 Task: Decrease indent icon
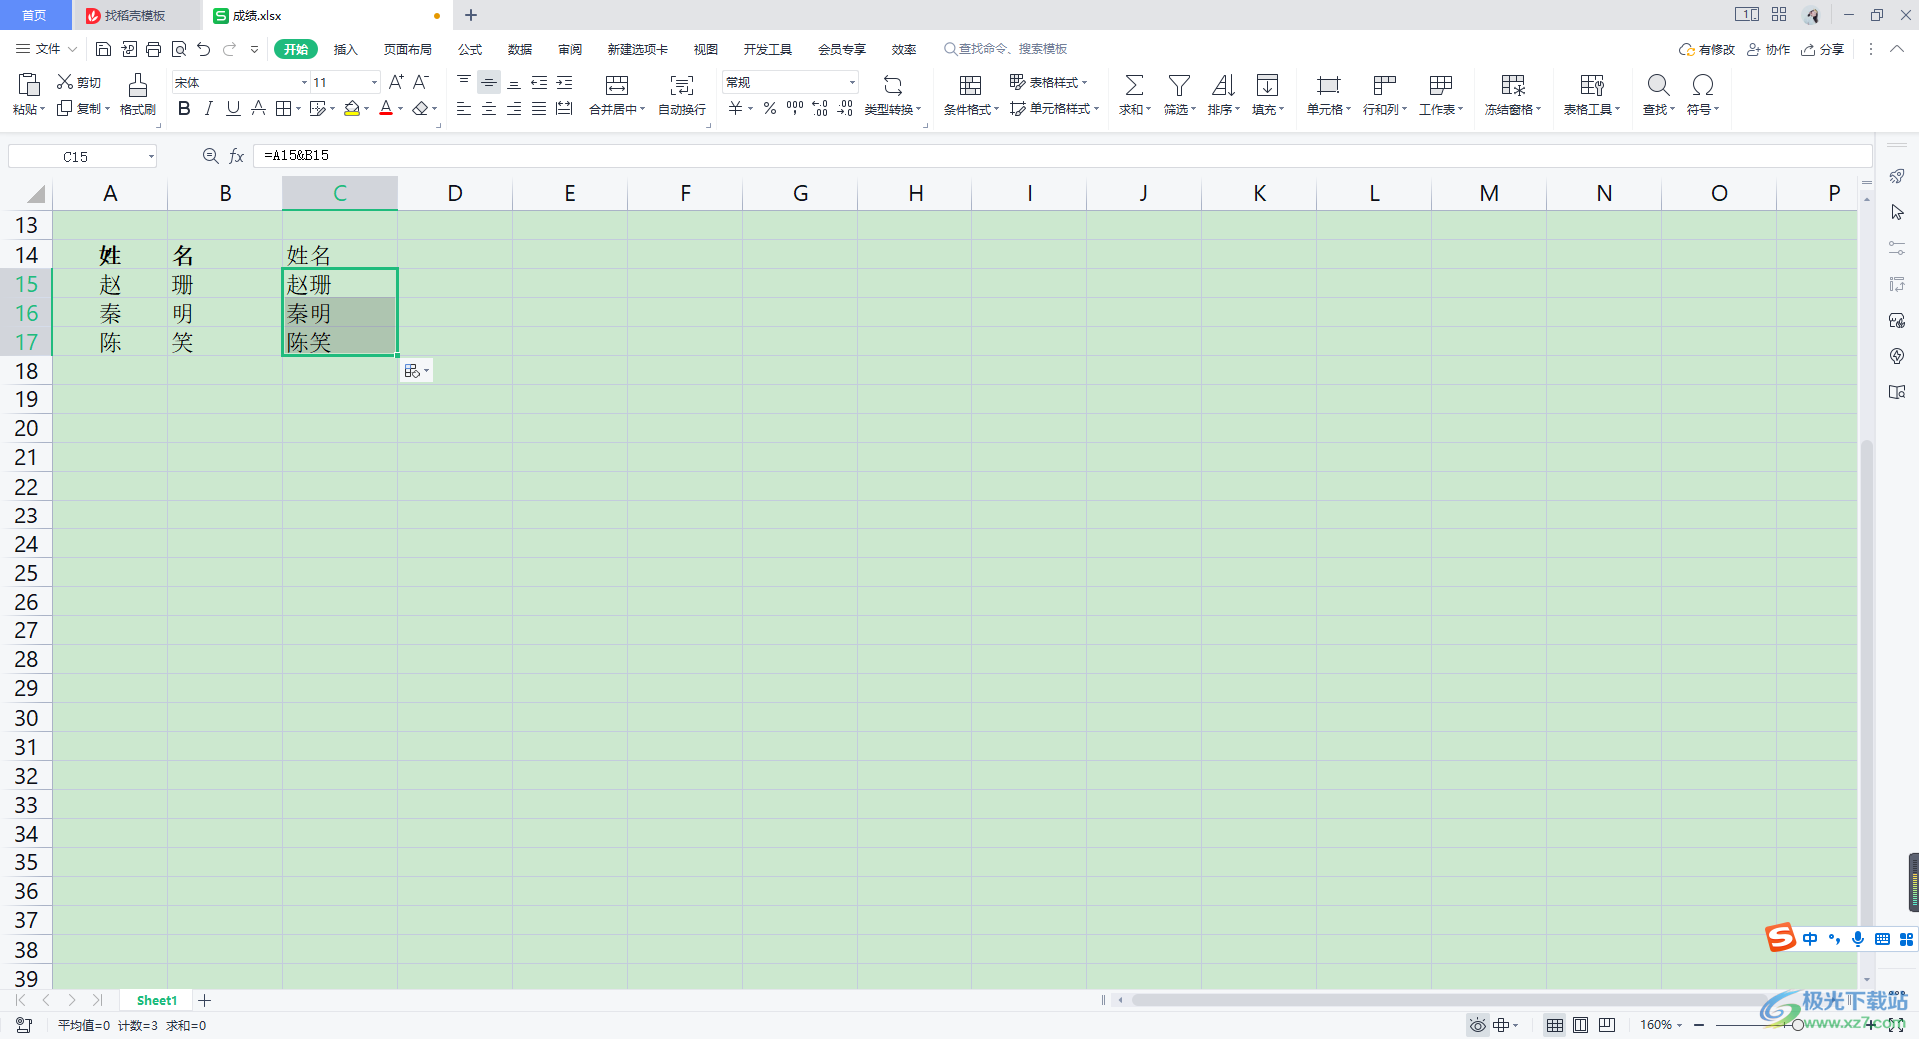pyautogui.click(x=539, y=82)
